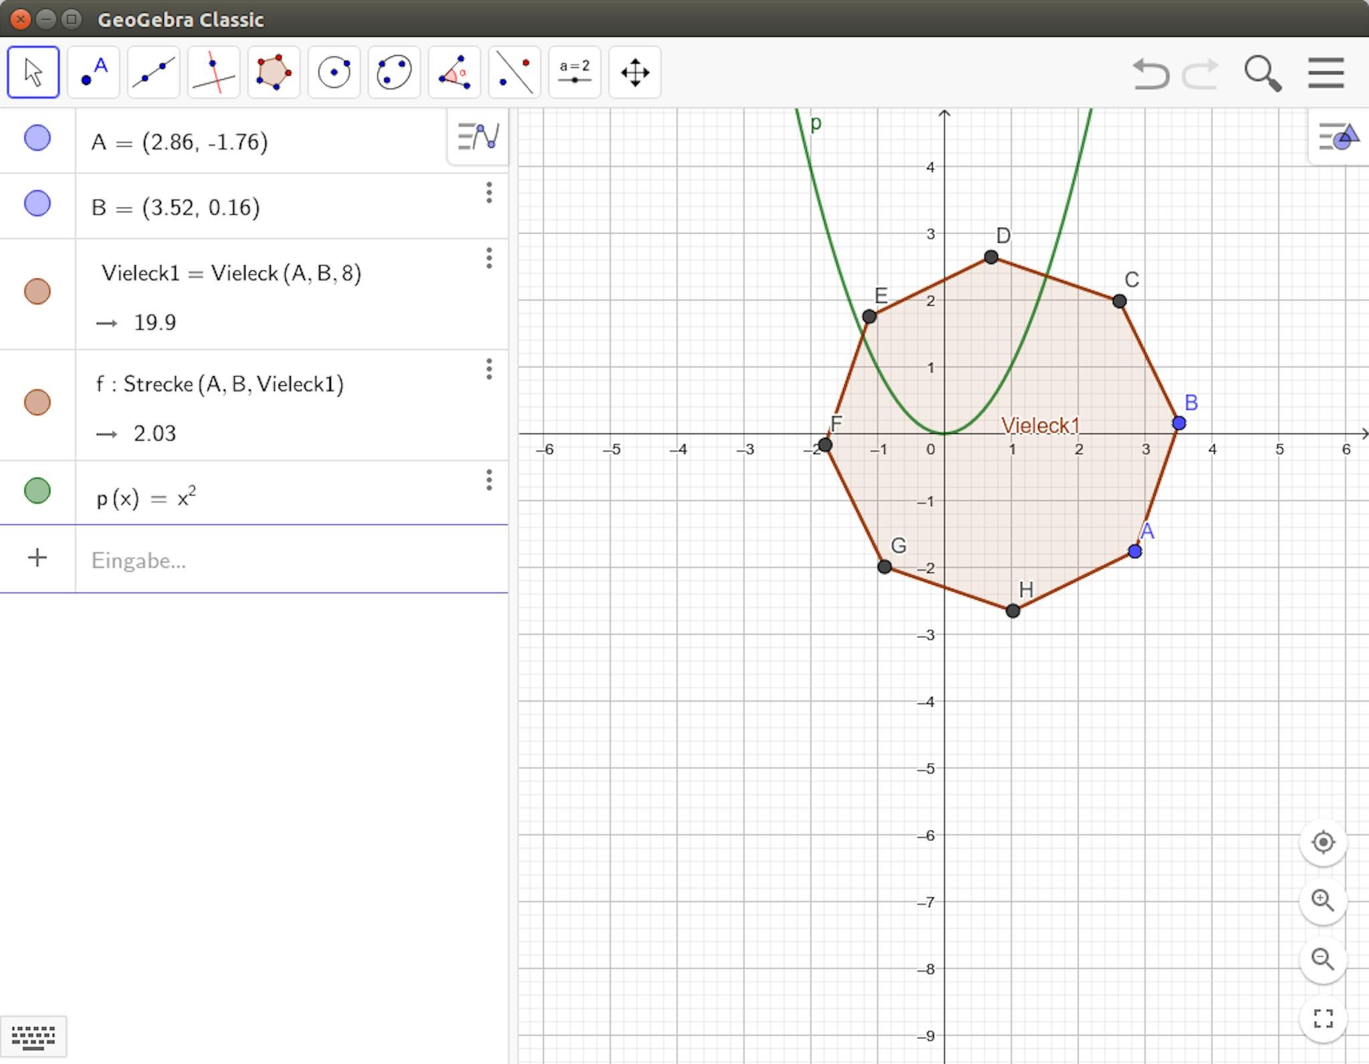
Task: Click the area value 19.9
Action: (155, 323)
